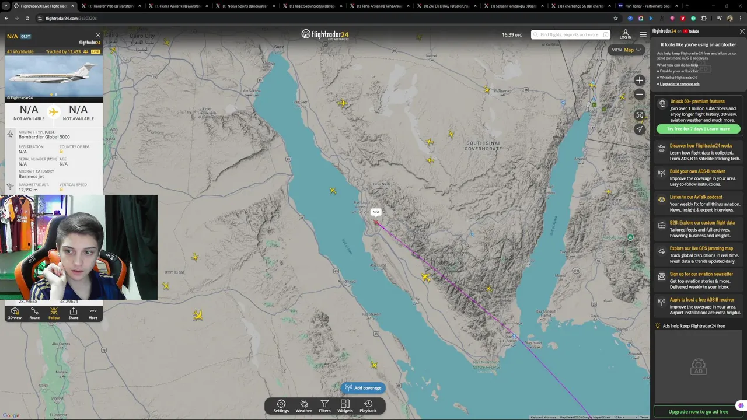Image resolution: width=747 pixels, height=420 pixels.
Task: Open Flightradar24 logo home link
Action: tap(325, 34)
